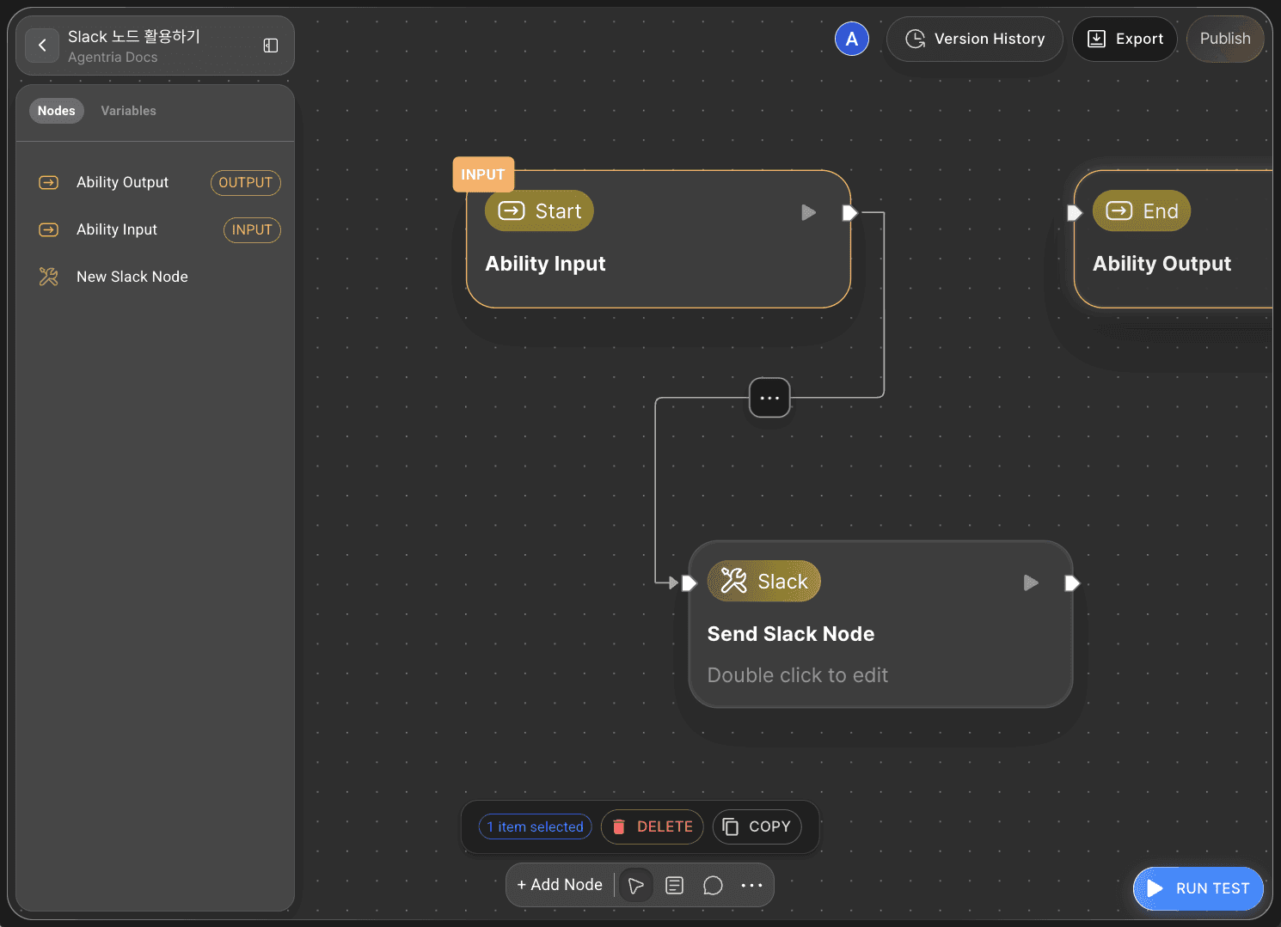Click the Agentria Docs subtitle
The height and width of the screenshot is (927, 1281).
pos(113,57)
